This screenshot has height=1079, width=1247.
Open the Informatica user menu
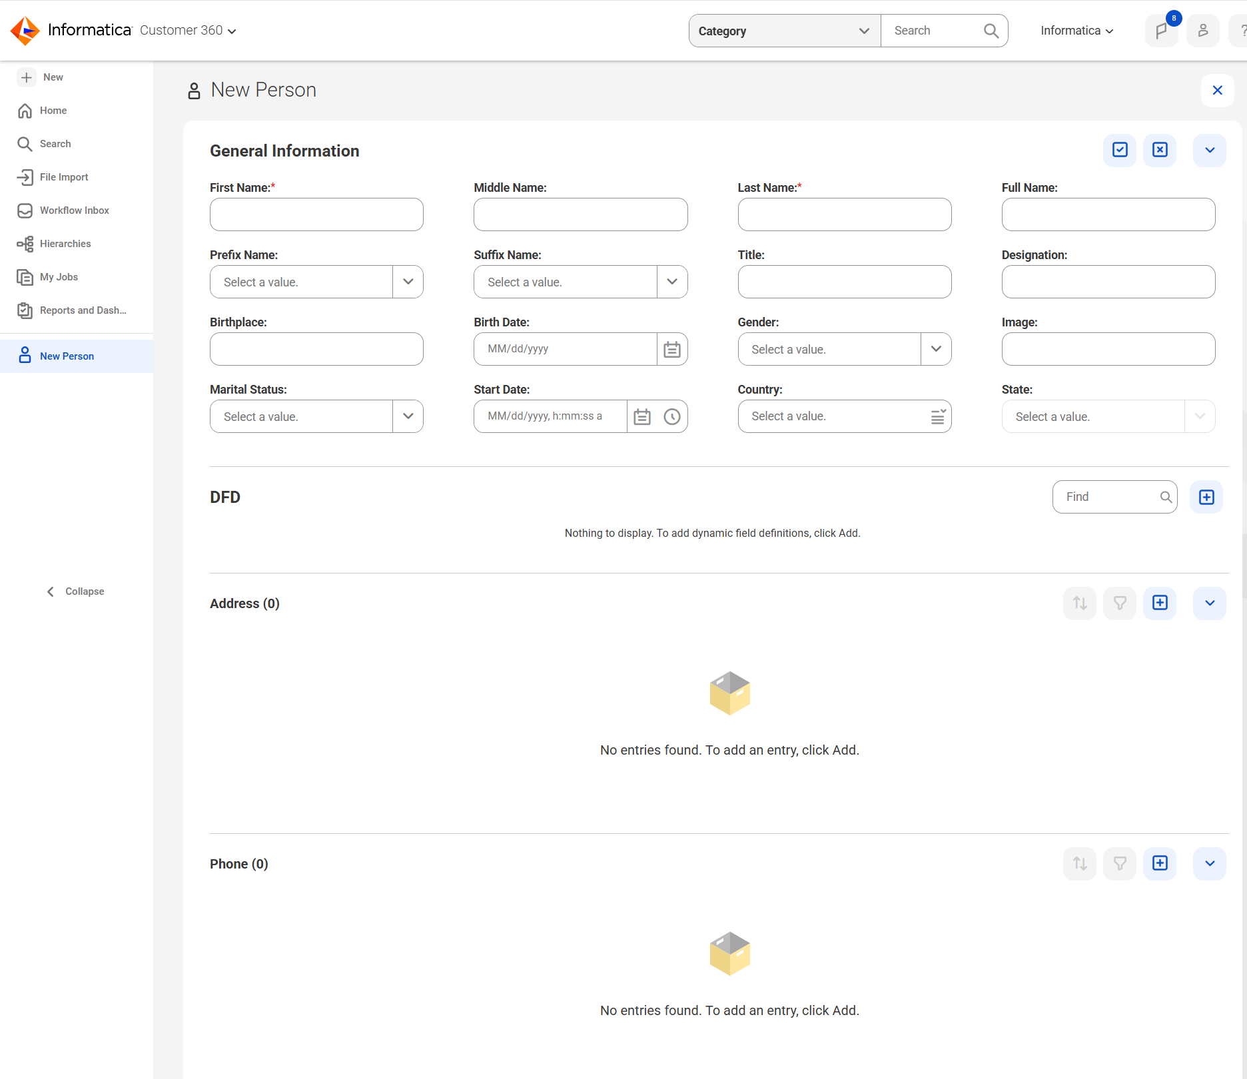click(x=1076, y=31)
